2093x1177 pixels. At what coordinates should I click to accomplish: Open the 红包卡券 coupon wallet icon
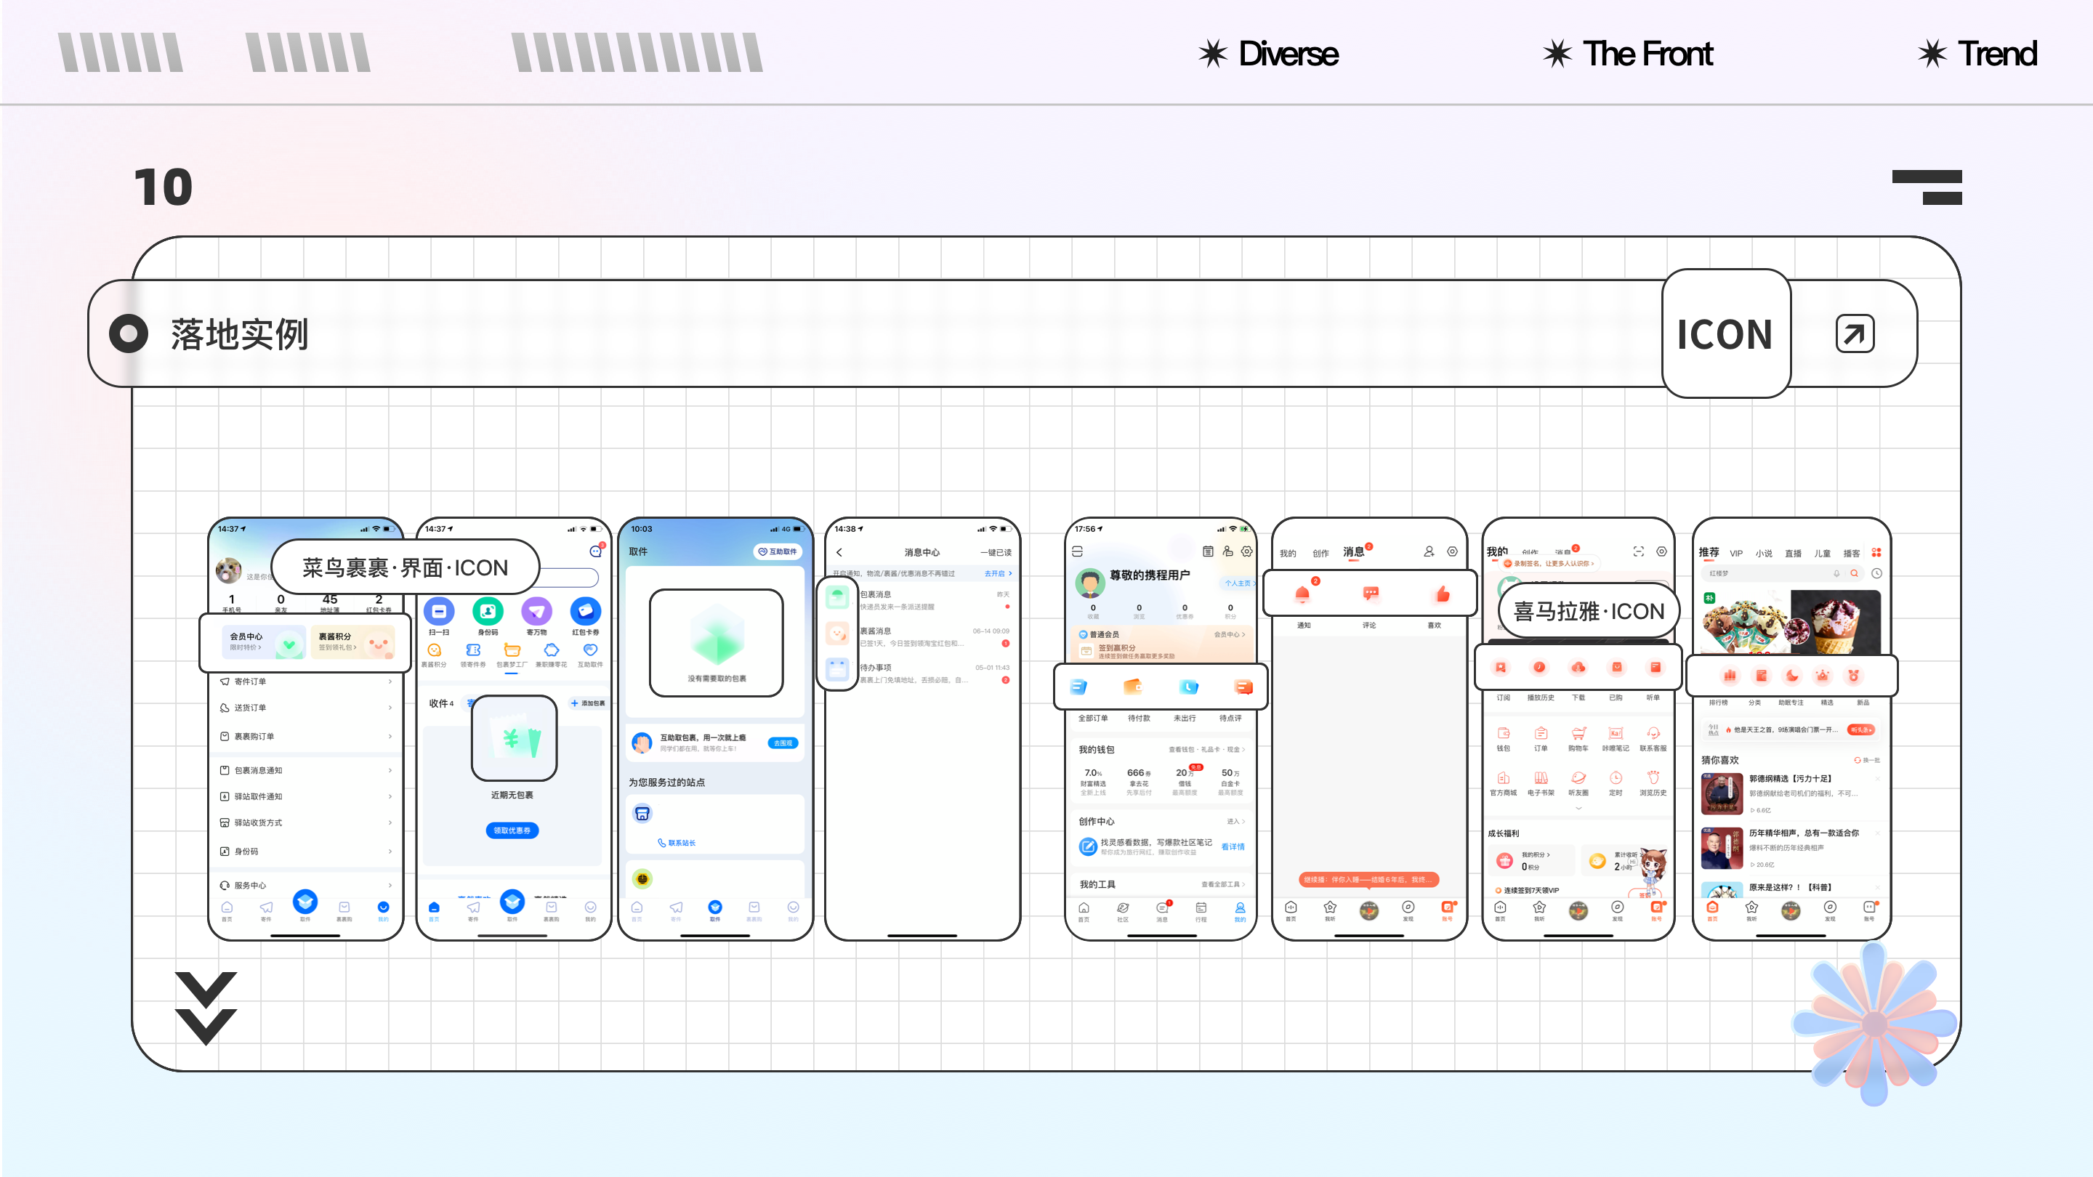(585, 611)
